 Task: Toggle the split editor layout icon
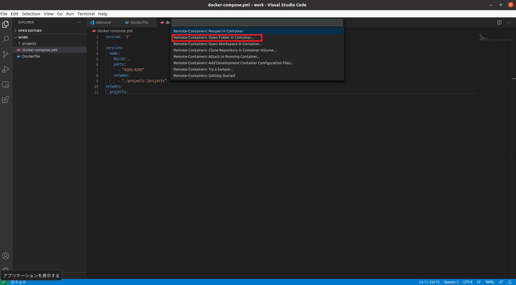pos(499,22)
